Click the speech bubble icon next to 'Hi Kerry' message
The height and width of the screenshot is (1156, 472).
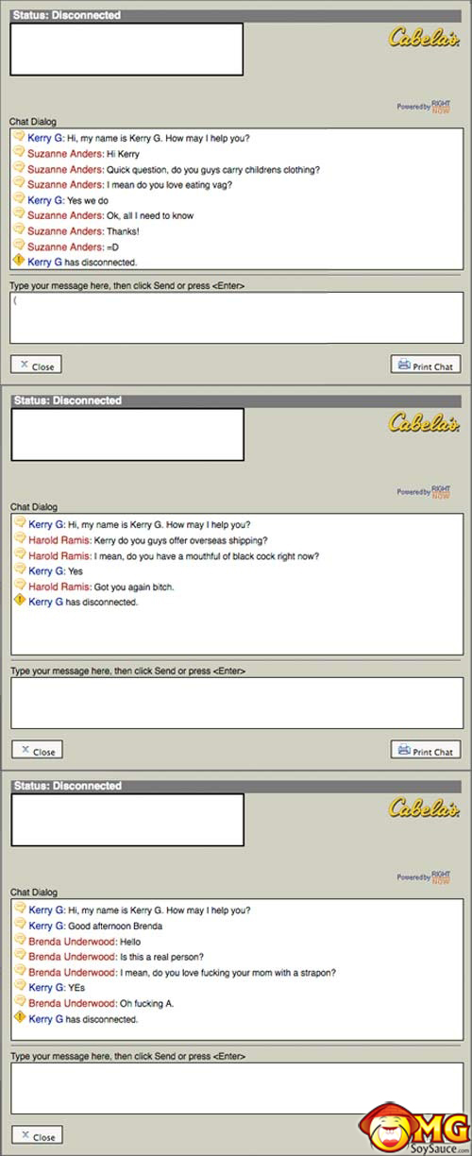pos(19,153)
